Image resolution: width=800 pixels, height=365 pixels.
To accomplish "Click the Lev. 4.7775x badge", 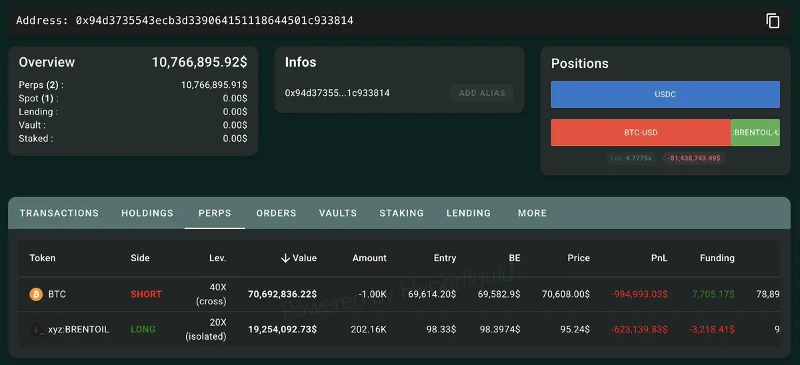I will point(632,159).
